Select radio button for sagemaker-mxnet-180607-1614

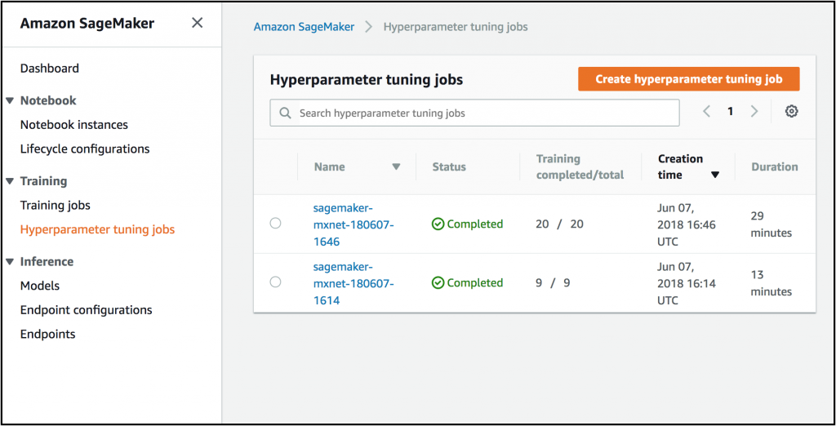[x=275, y=282]
